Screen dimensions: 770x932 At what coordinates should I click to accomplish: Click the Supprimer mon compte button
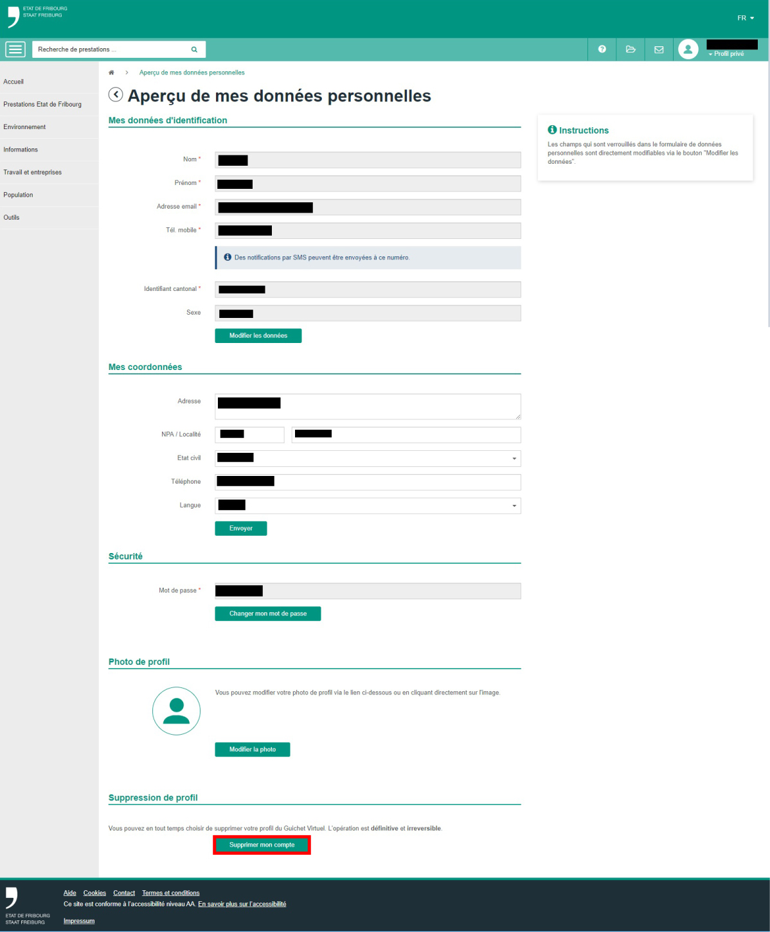pyautogui.click(x=262, y=845)
